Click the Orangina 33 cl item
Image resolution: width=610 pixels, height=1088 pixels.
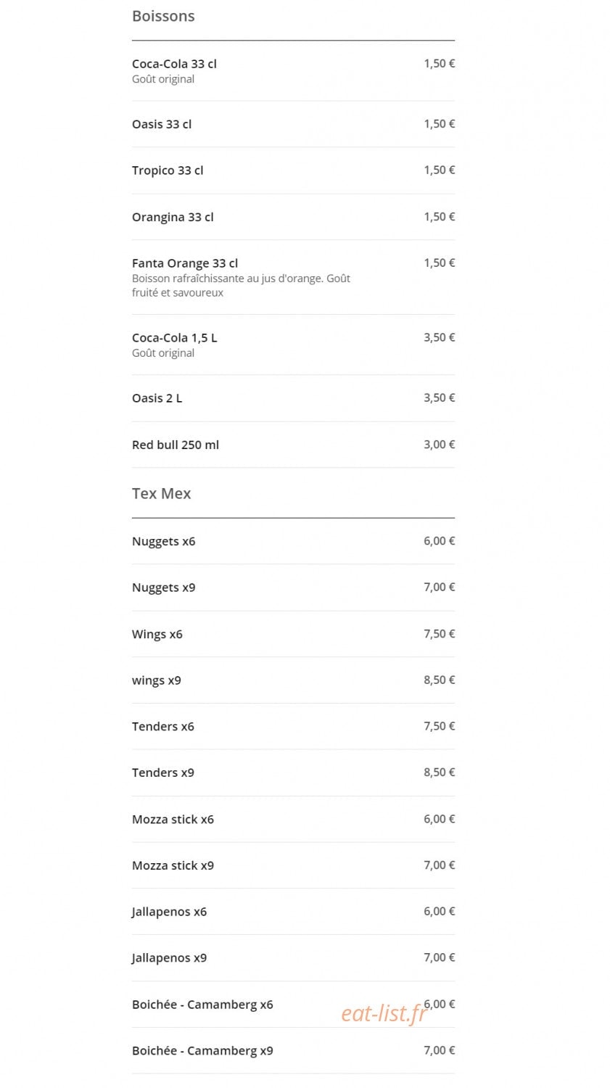293,217
